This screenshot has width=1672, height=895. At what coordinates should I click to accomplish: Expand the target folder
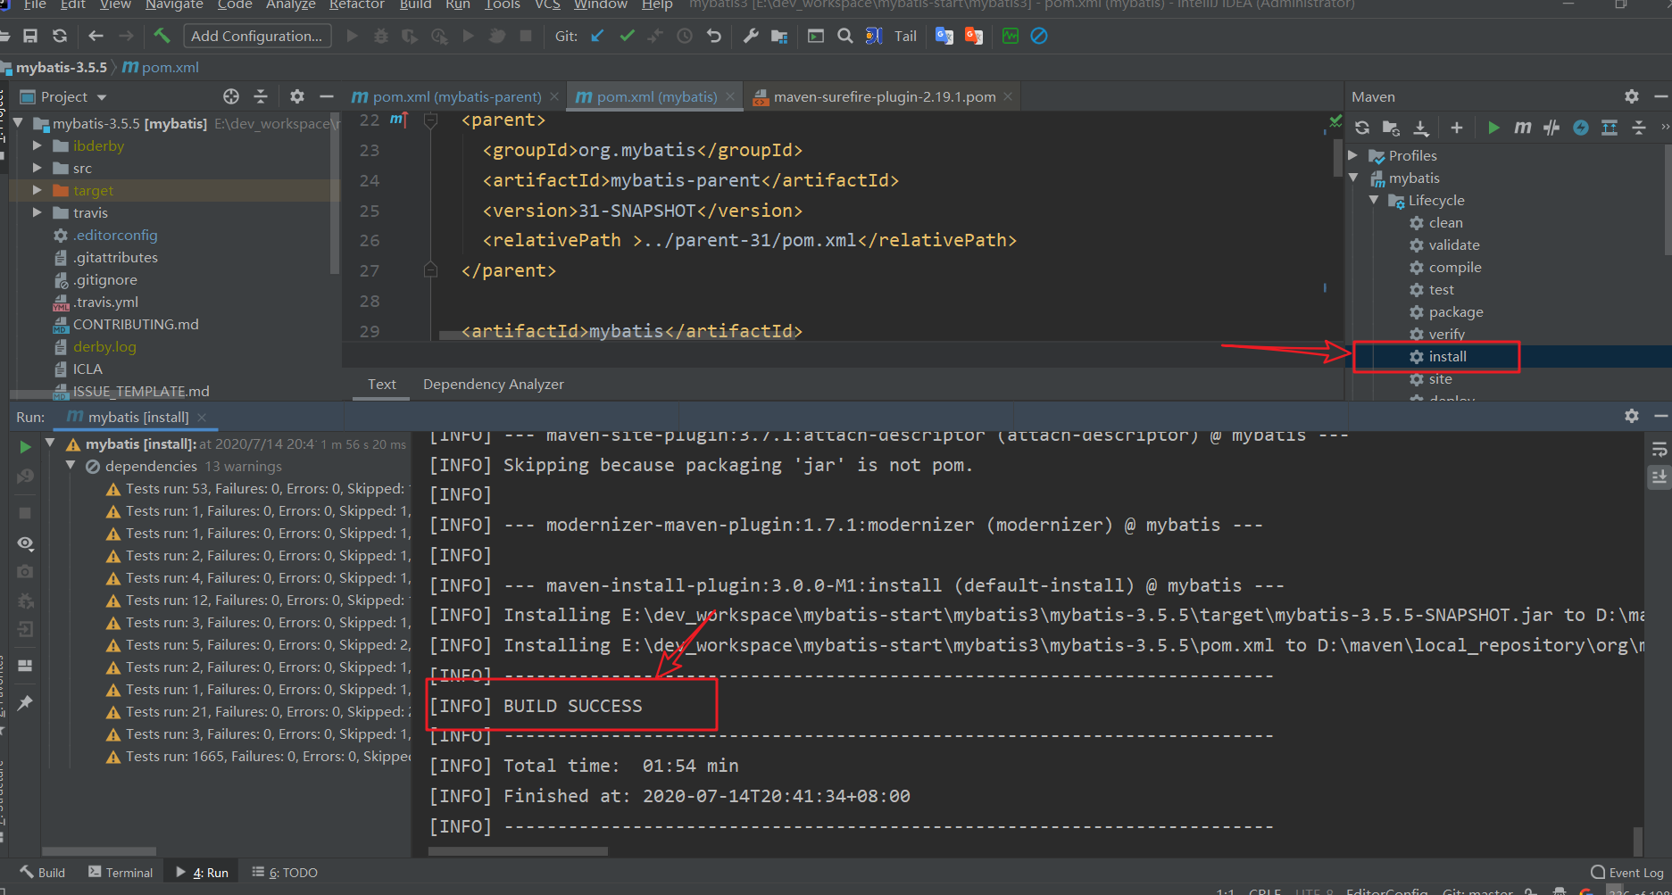coord(37,189)
